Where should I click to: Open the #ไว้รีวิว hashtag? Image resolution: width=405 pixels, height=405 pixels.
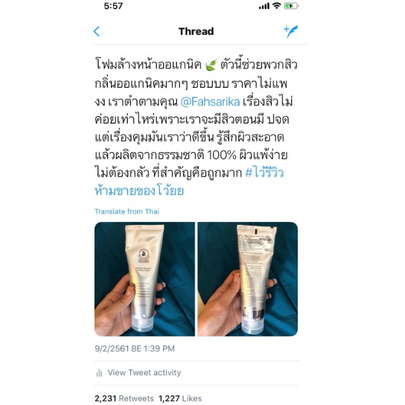(264, 173)
